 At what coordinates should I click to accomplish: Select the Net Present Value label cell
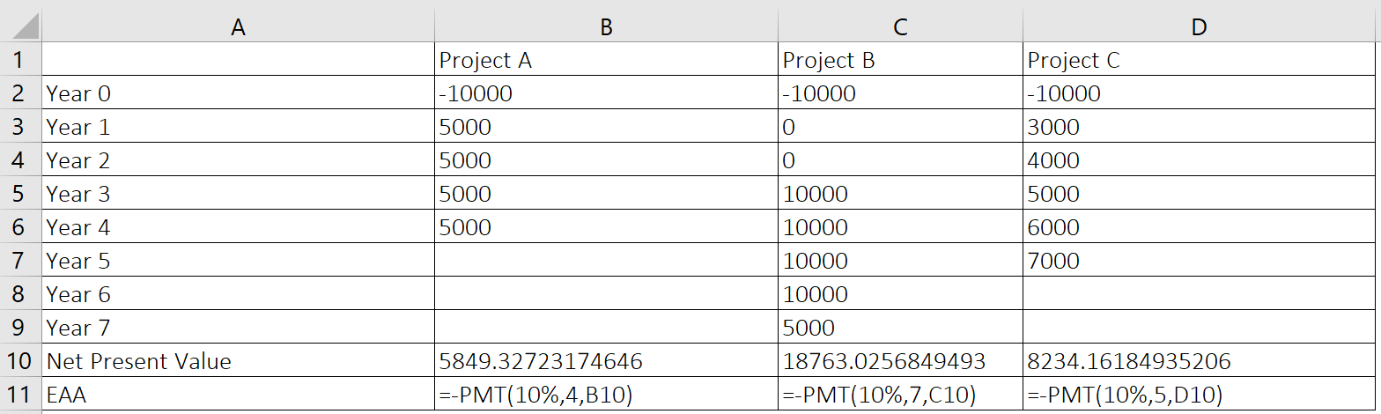tap(238, 360)
